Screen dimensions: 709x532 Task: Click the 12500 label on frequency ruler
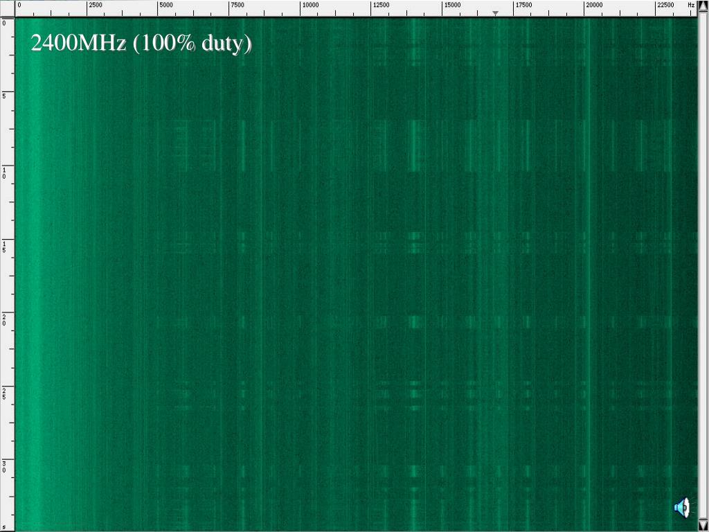[381, 5]
